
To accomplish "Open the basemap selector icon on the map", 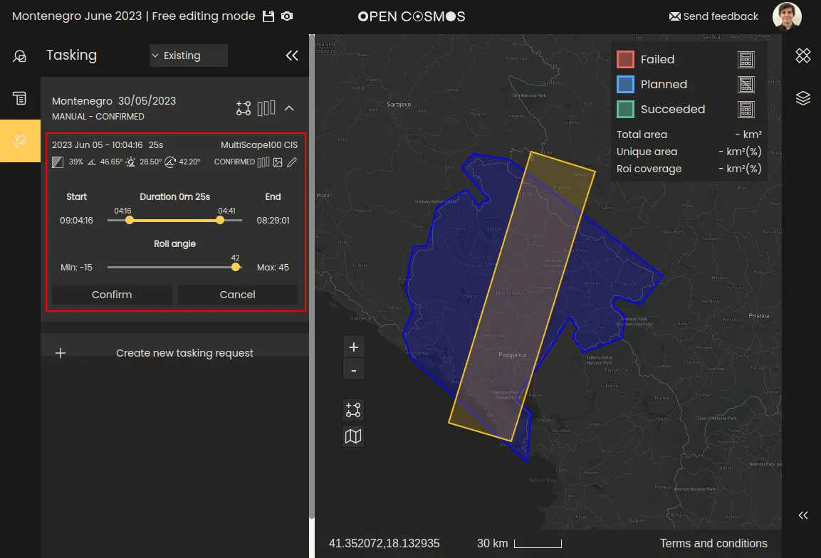I will 354,436.
